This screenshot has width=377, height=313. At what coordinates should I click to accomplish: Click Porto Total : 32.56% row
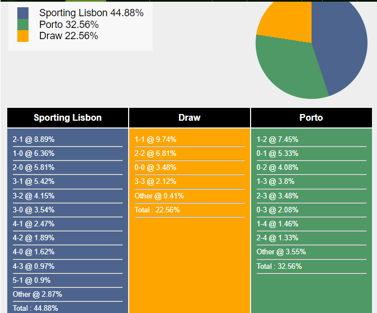coord(279,266)
